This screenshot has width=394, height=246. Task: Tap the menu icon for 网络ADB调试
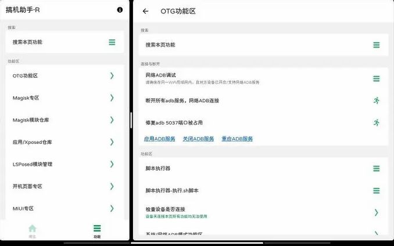pyautogui.click(x=376, y=78)
